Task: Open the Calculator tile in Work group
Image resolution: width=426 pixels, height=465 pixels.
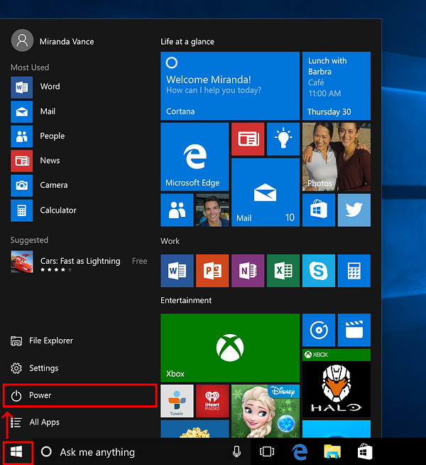Action: 354,271
